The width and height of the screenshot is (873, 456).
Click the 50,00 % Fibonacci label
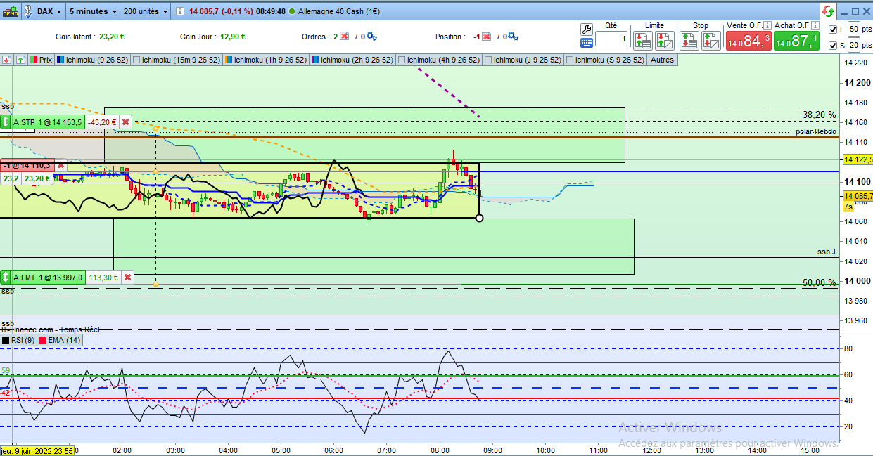point(820,282)
